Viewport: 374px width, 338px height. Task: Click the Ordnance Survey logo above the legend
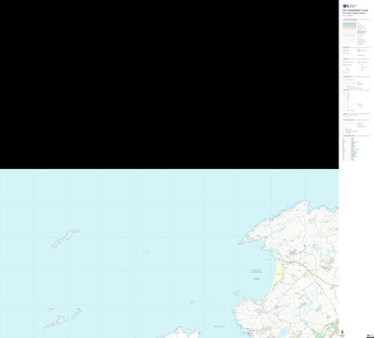[x=350, y=6]
